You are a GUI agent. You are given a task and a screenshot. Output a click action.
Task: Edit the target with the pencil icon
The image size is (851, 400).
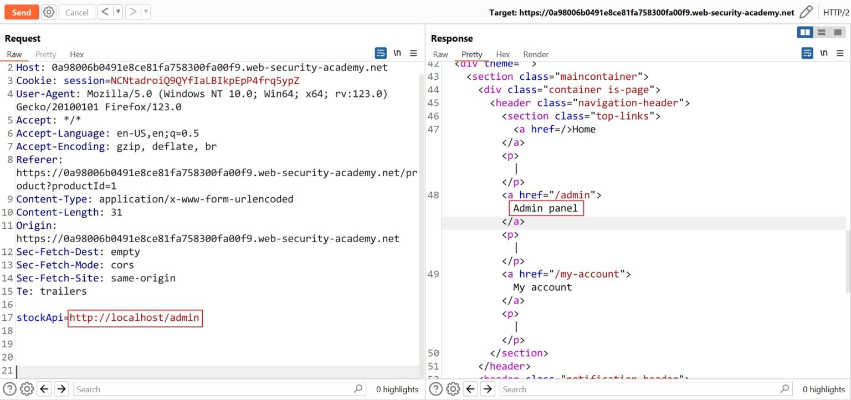coord(806,12)
